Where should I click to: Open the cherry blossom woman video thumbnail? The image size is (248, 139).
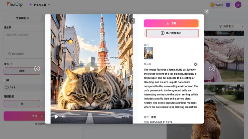(x=224, y=60)
